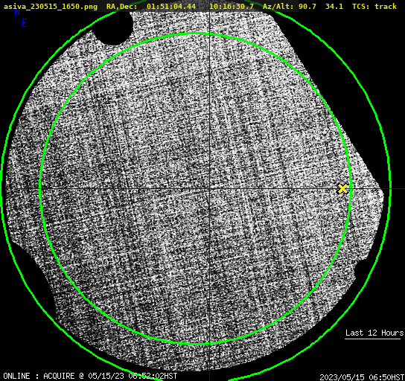Screen dimensions: 405x381
Task: Click the bottom of the inner green circle at the vertical line
Action: pos(209,344)
